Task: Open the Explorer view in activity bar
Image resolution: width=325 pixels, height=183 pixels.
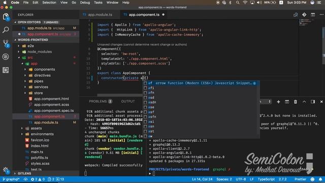Action: click(x=6, y=17)
